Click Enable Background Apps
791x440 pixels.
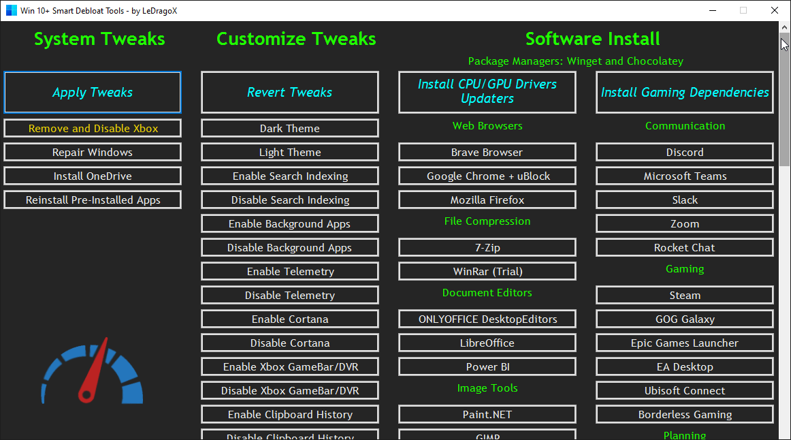pos(289,223)
